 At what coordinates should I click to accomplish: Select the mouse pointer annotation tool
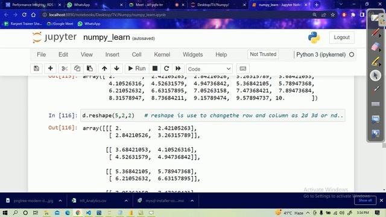pyautogui.click(x=375, y=75)
